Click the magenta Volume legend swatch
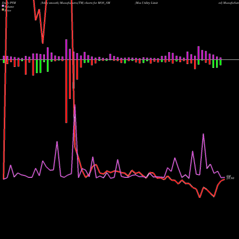Screen dimensions: 239x239 [x=3, y=6]
